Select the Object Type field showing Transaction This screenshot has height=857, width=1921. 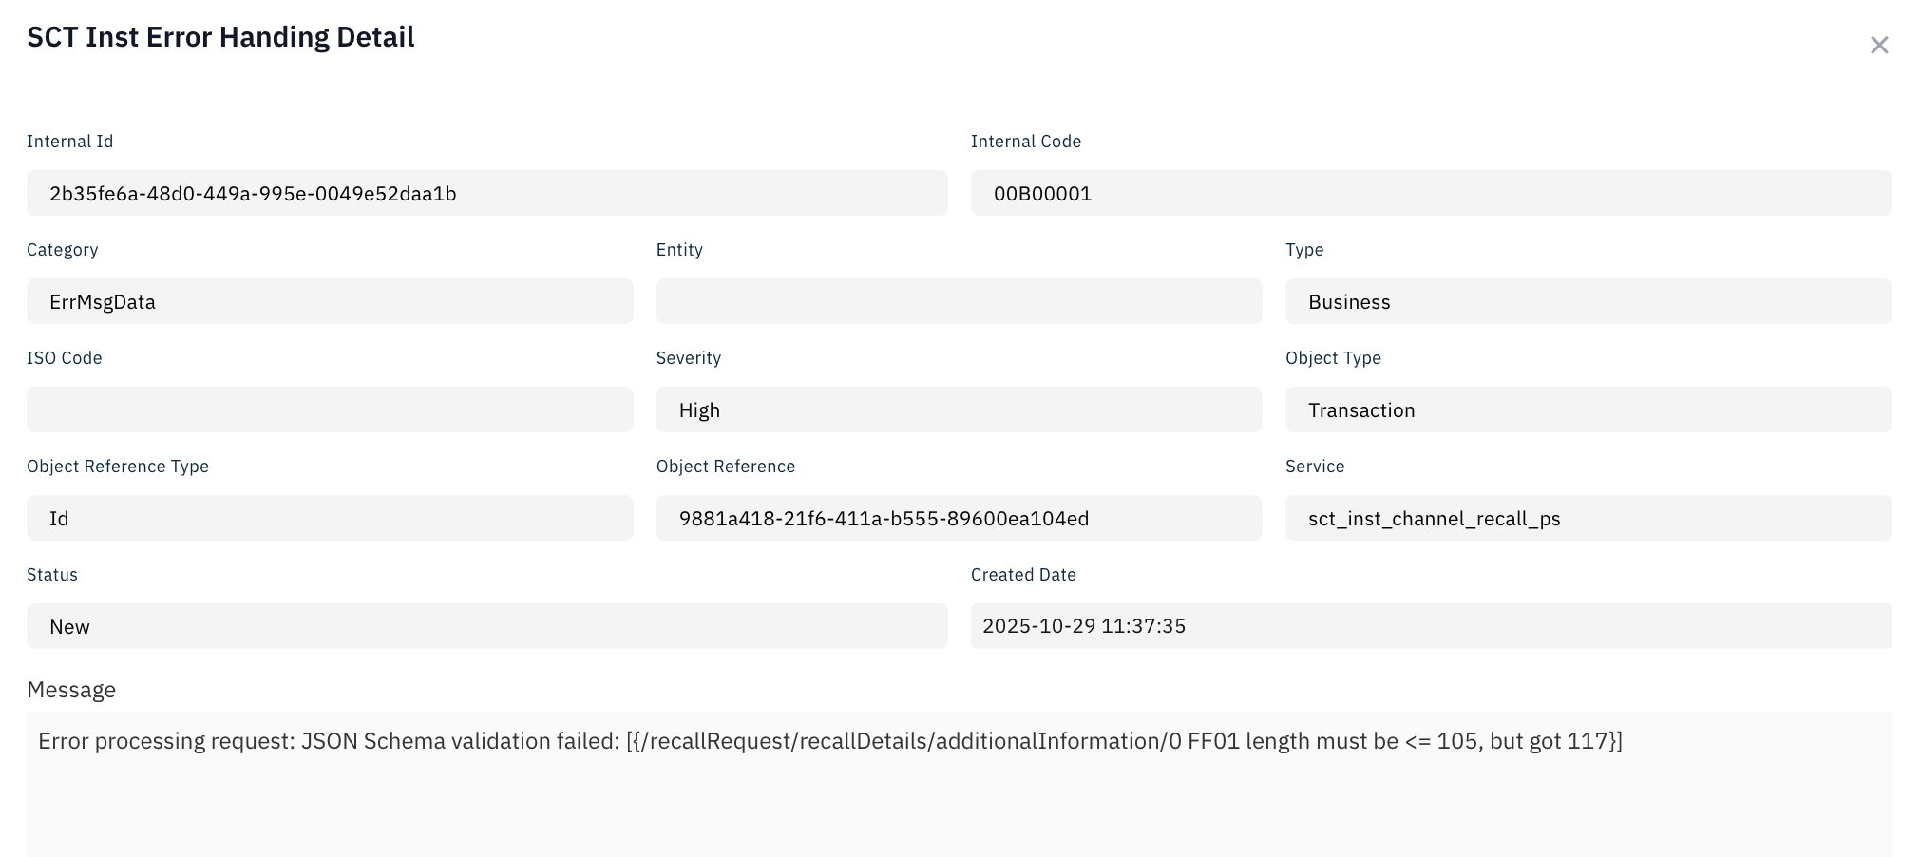1588,409
